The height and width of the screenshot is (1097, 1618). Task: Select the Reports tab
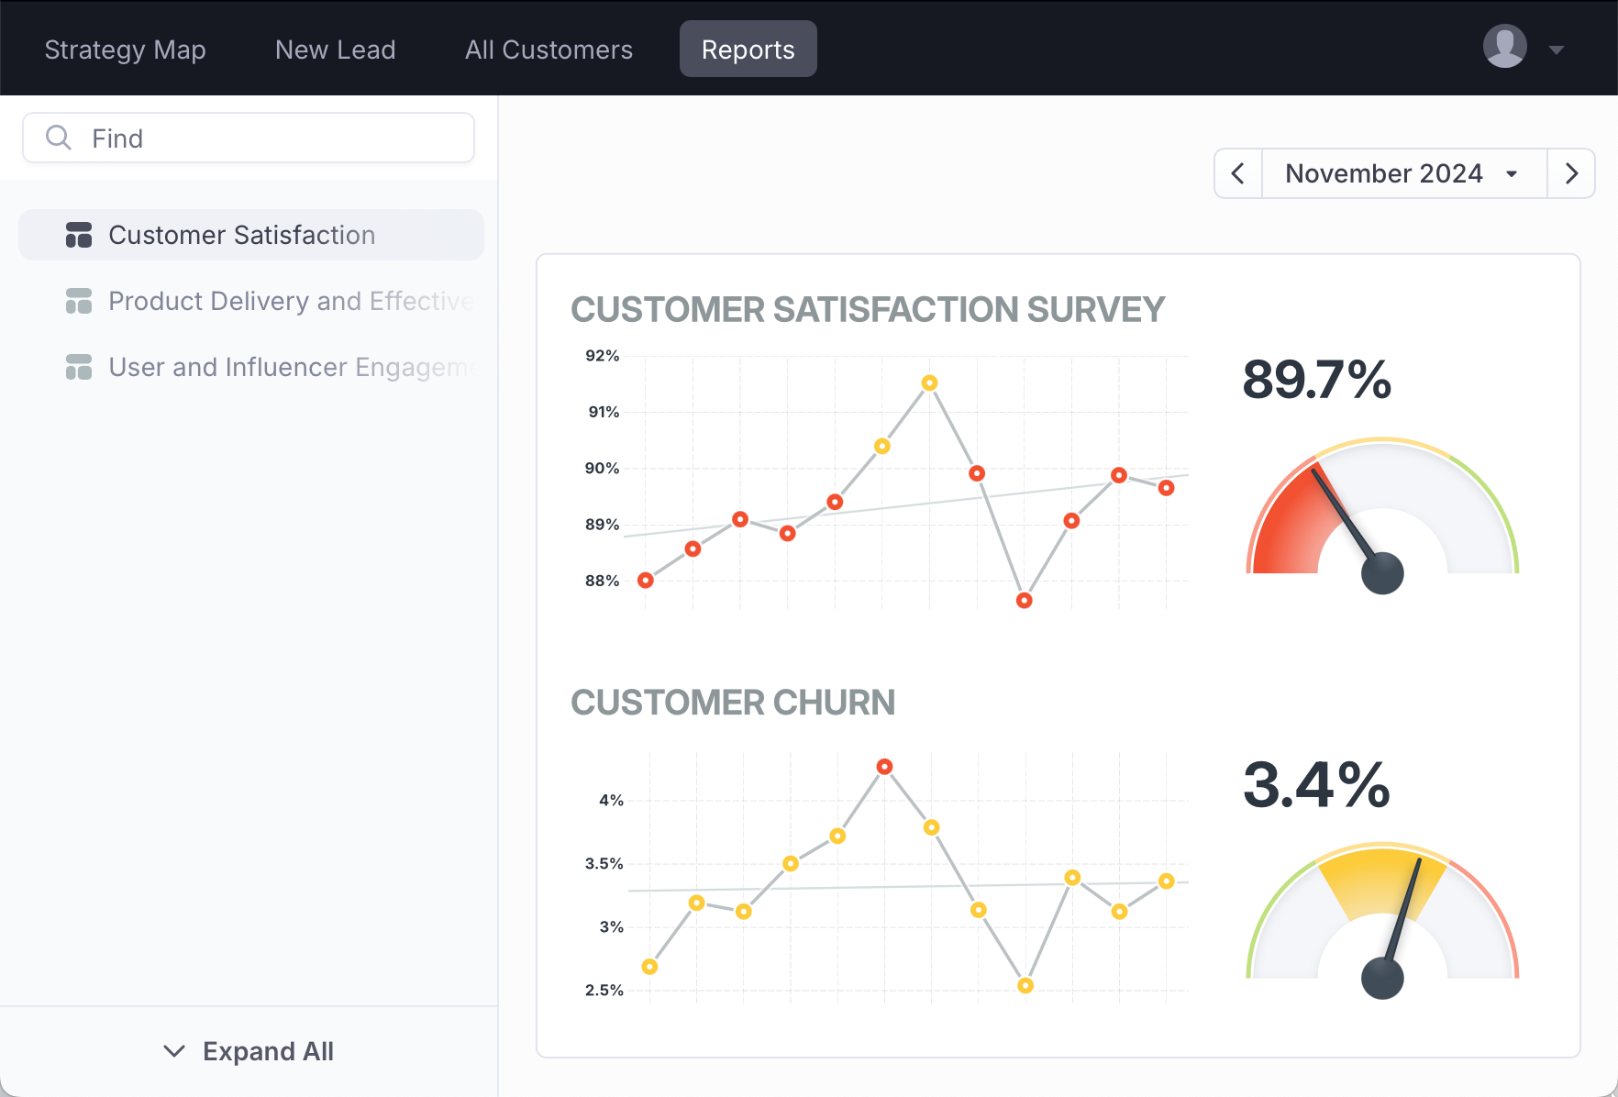click(748, 50)
